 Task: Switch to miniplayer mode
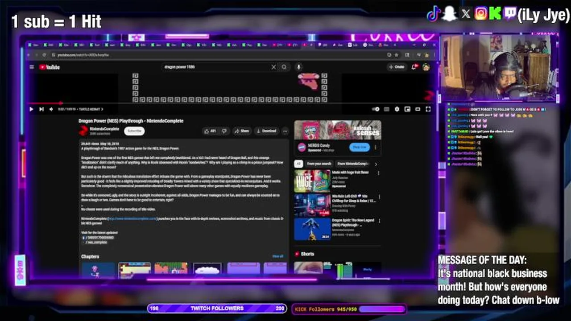[x=407, y=109]
